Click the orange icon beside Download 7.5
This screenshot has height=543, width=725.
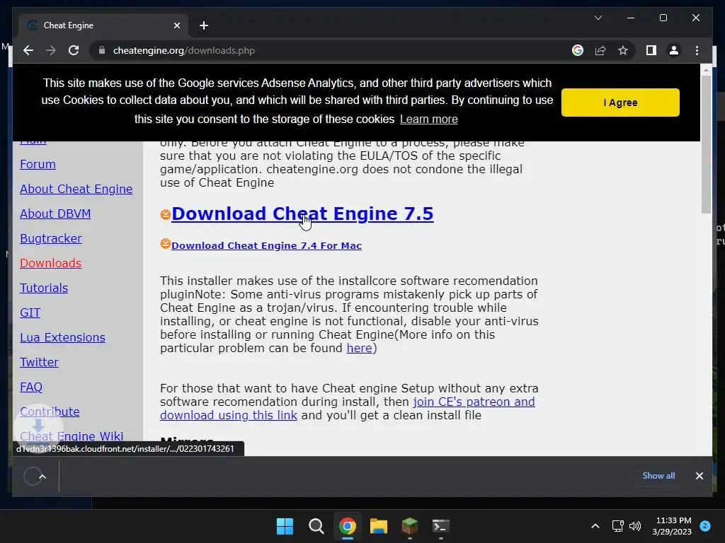(166, 214)
